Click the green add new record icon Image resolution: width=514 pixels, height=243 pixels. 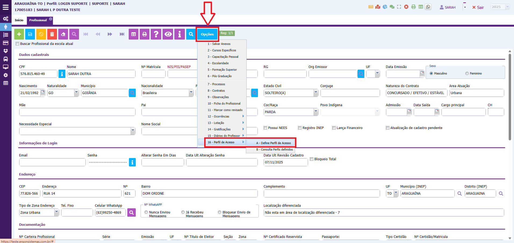(19, 34)
